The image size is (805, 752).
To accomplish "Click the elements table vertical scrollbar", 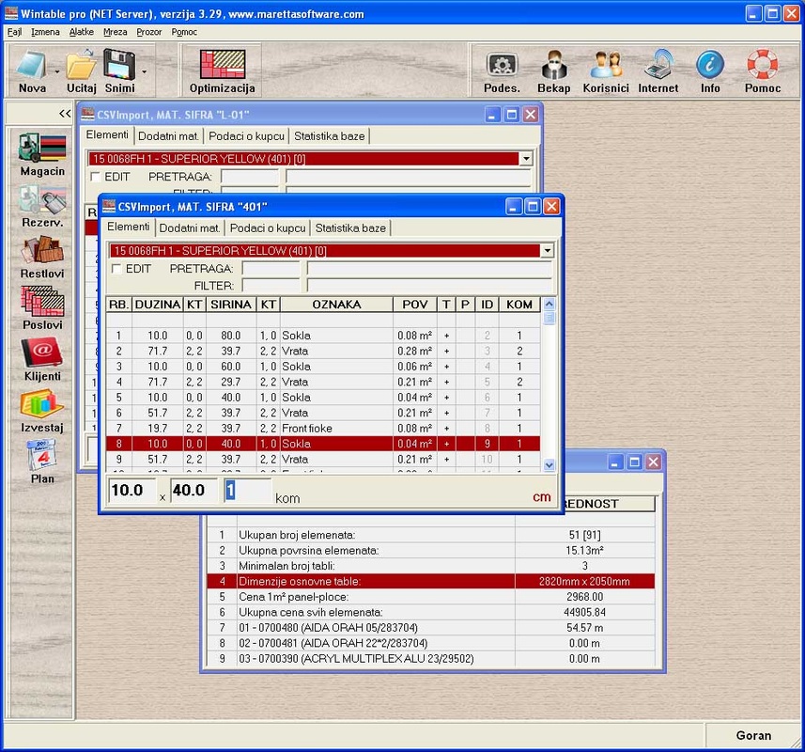I will [550, 395].
